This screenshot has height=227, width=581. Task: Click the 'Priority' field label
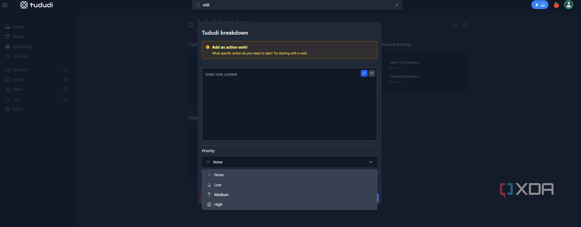pos(208,151)
